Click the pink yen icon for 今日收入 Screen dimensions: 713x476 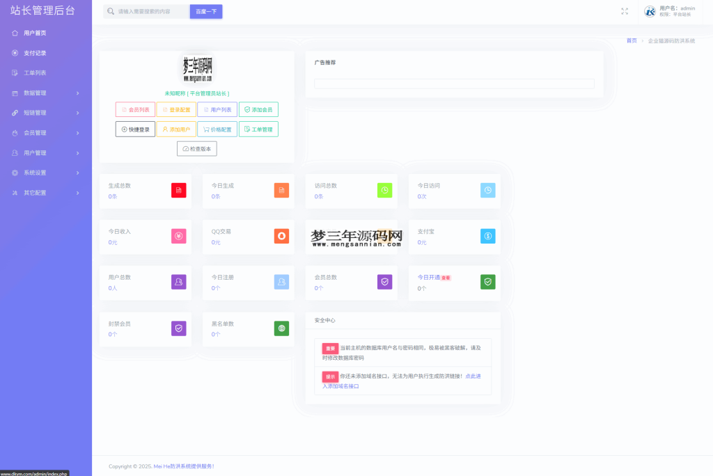click(x=179, y=236)
